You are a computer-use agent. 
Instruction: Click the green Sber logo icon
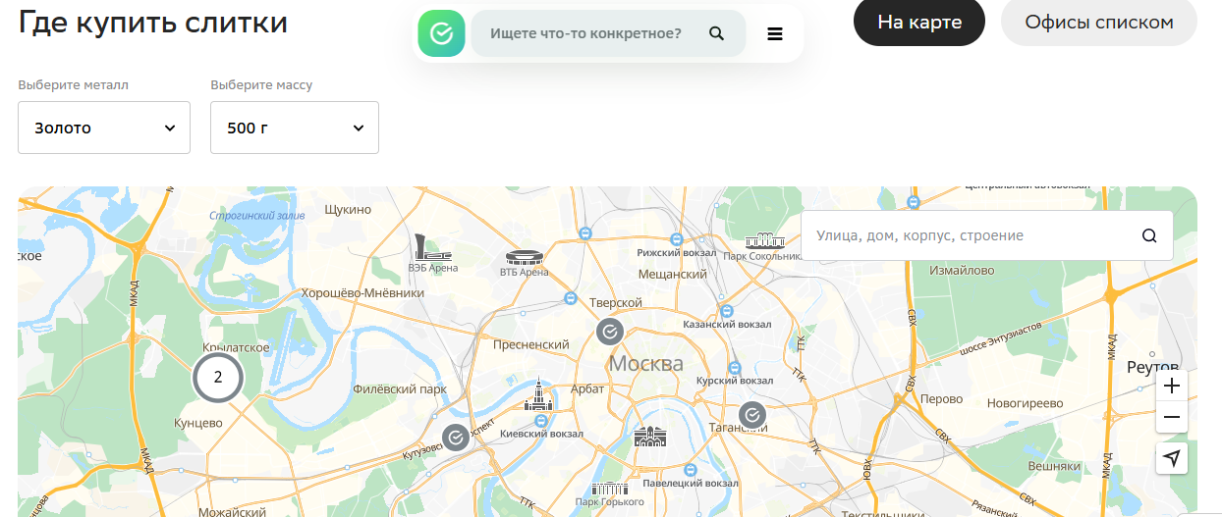tap(441, 34)
